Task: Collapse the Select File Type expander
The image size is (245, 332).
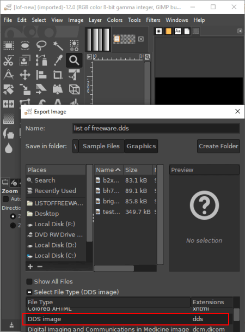Action: pos(29,292)
